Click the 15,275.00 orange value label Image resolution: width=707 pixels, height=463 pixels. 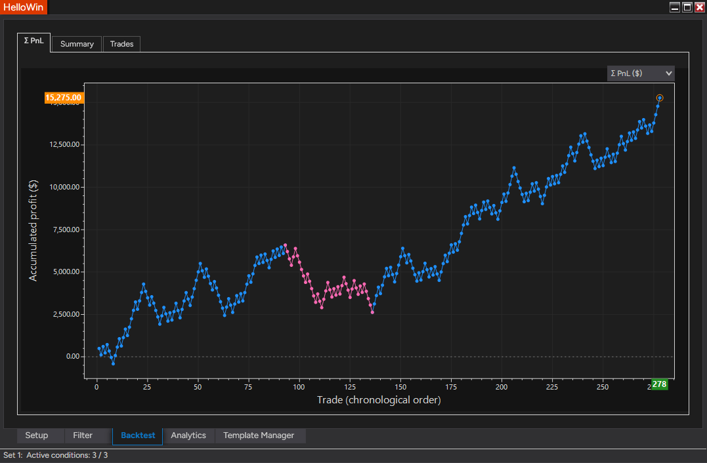pos(64,98)
